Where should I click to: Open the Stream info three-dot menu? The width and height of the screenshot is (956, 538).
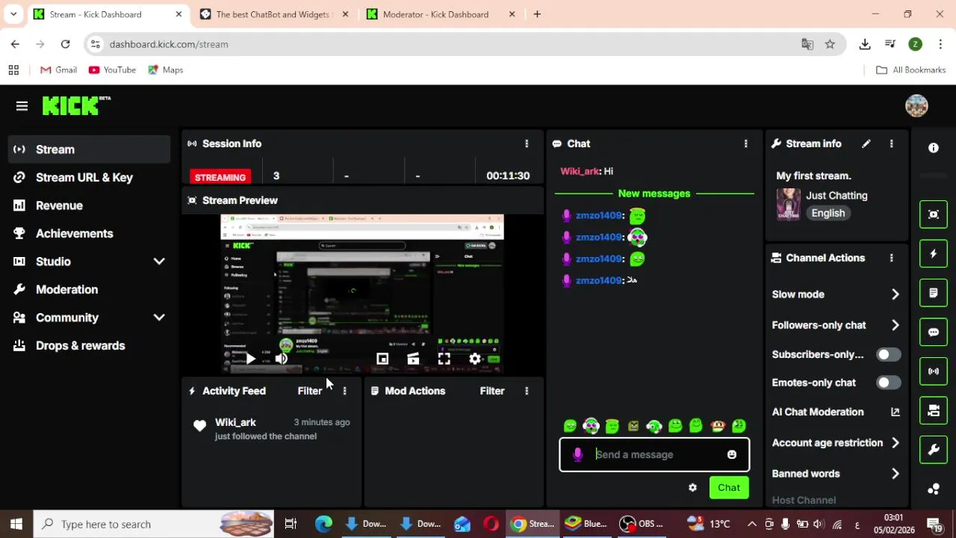(891, 143)
